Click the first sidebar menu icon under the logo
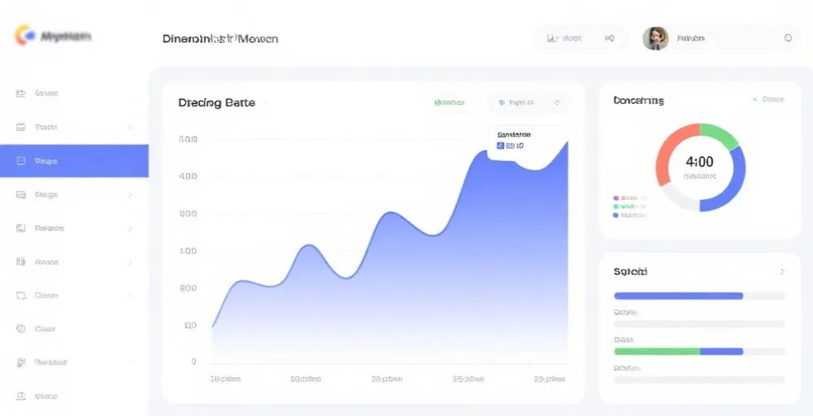Image resolution: width=813 pixels, height=416 pixels. [x=21, y=93]
